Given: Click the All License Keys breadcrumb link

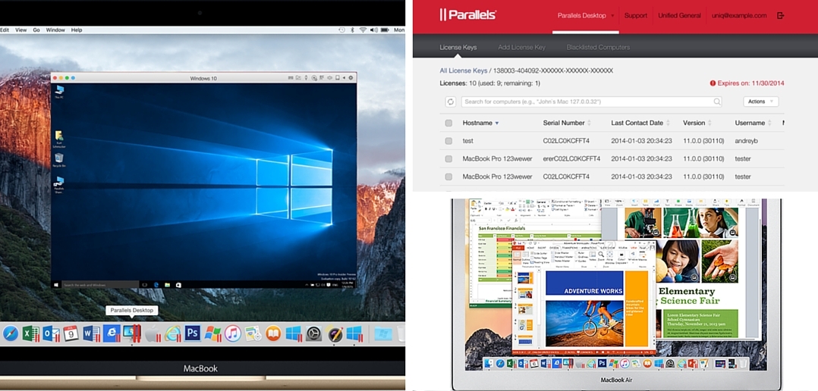Looking at the screenshot, I should tap(463, 70).
